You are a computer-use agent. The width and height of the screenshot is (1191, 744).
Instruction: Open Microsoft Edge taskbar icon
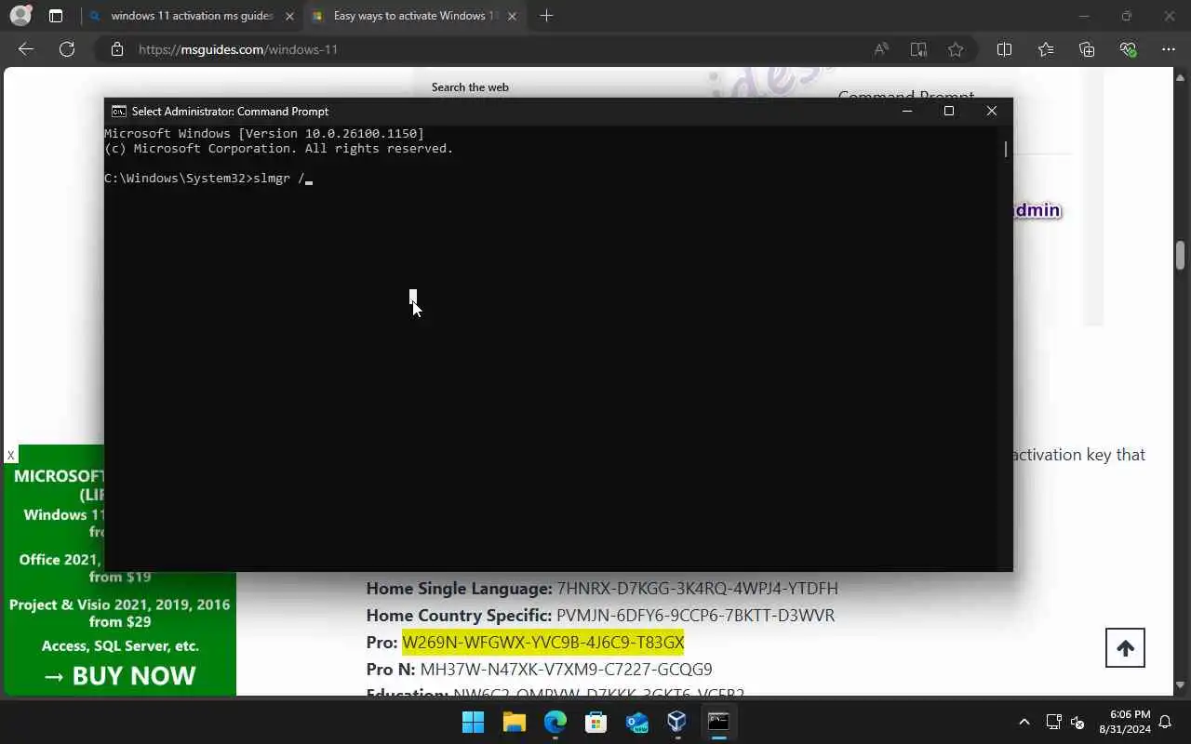click(555, 722)
